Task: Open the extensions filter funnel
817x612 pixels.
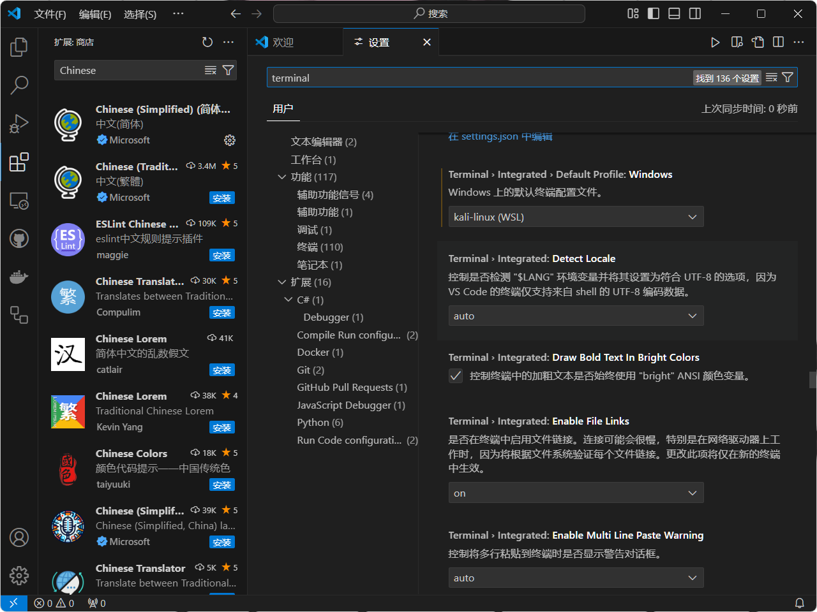Action: (228, 70)
